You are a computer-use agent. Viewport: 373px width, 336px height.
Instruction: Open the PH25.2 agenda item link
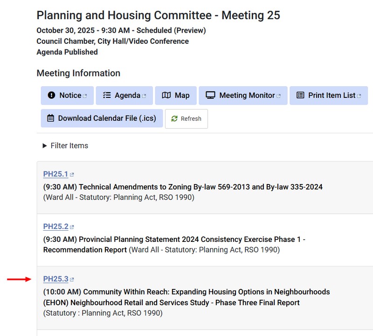coord(55,227)
